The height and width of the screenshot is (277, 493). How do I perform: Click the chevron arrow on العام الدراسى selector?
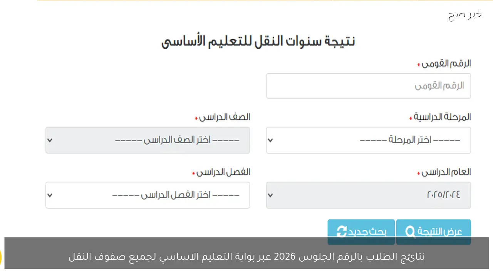270,195
